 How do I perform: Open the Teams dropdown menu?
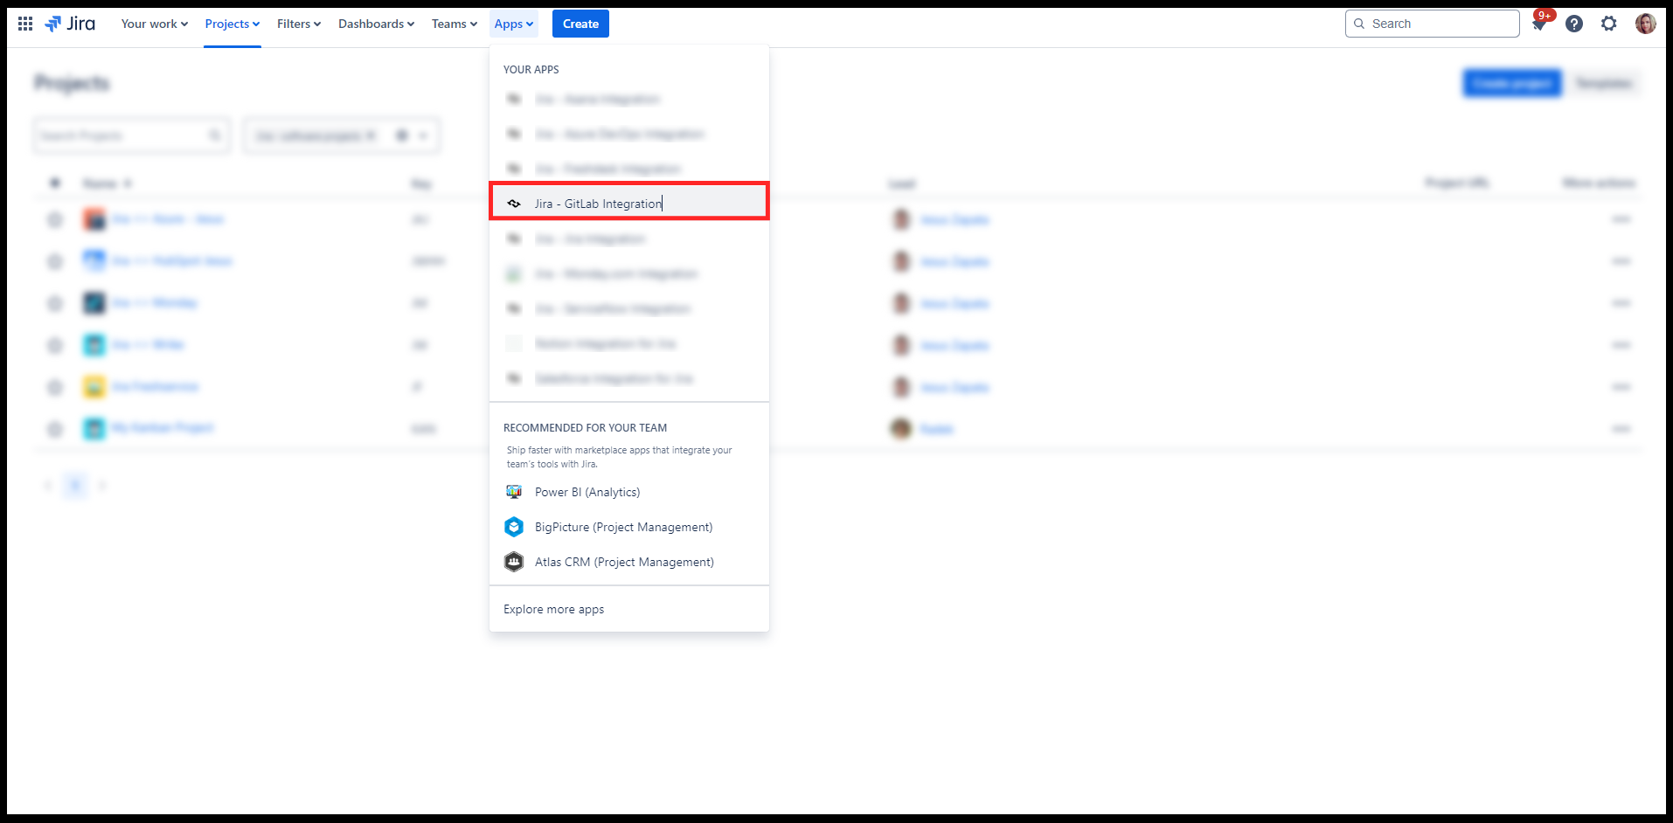(x=454, y=24)
